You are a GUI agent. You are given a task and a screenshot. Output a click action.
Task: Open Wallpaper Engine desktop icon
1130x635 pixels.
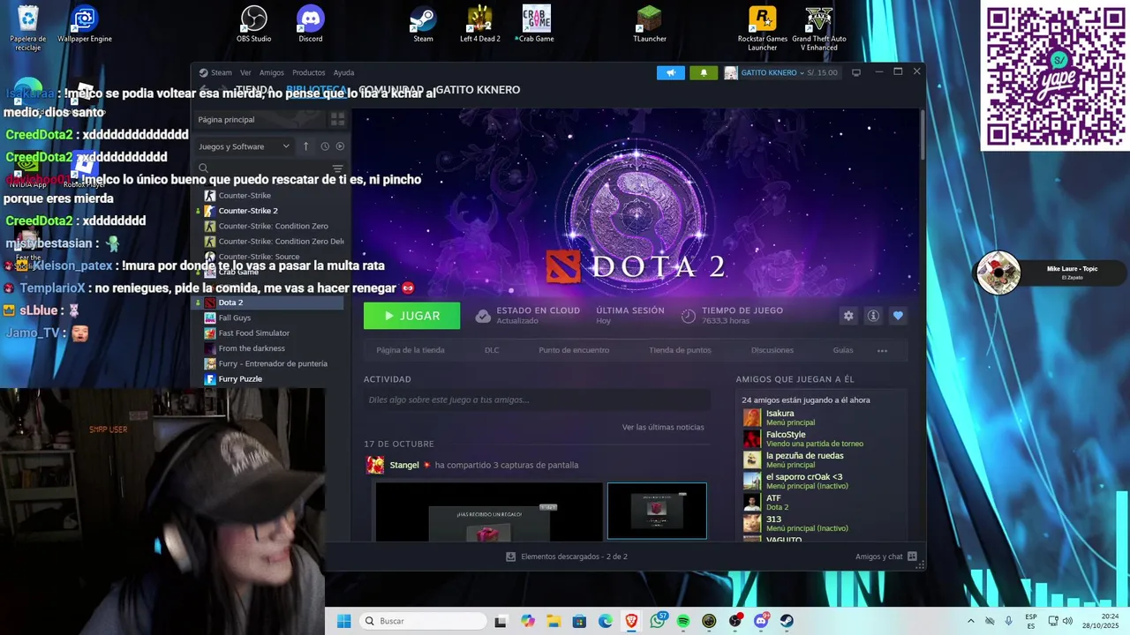(x=85, y=25)
